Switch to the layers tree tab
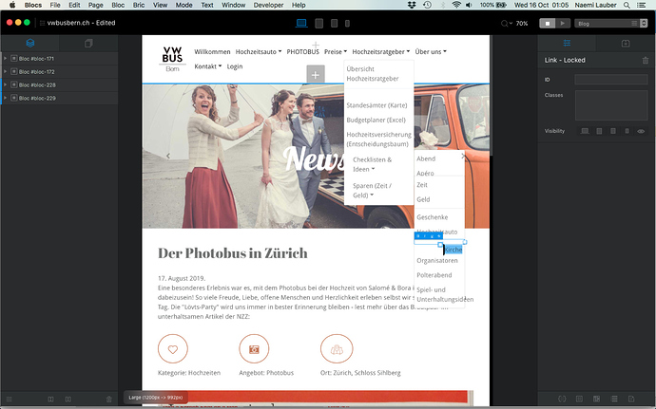This screenshot has width=656, height=409. [30, 44]
